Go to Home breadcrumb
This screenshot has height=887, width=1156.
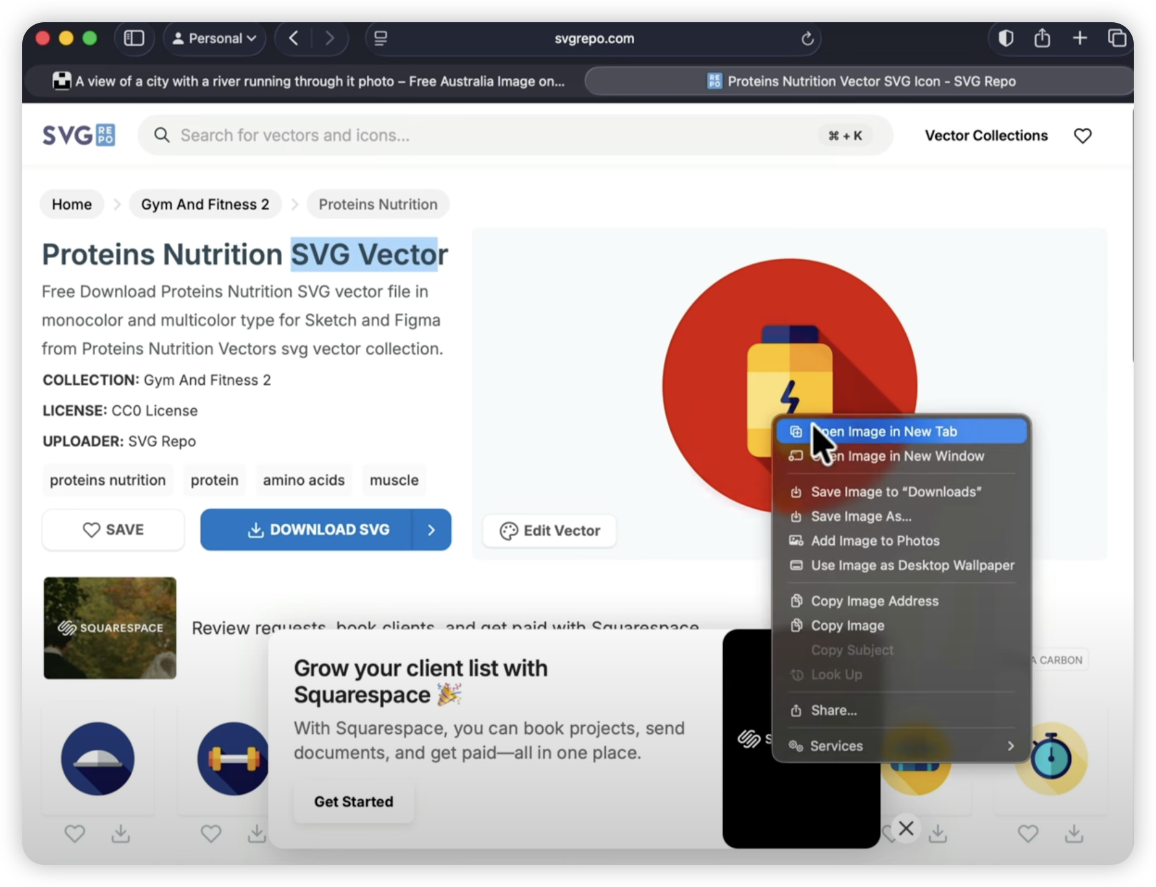coord(72,204)
